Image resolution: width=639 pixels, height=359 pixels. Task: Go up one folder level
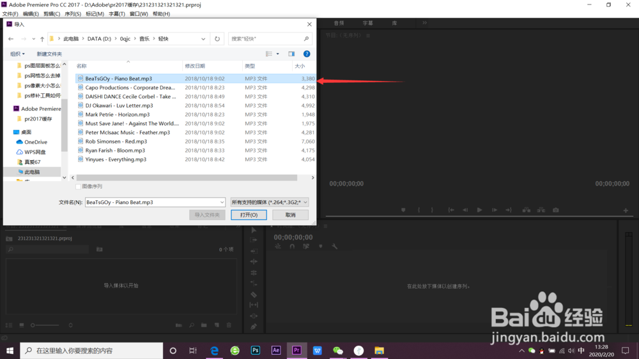click(42, 39)
